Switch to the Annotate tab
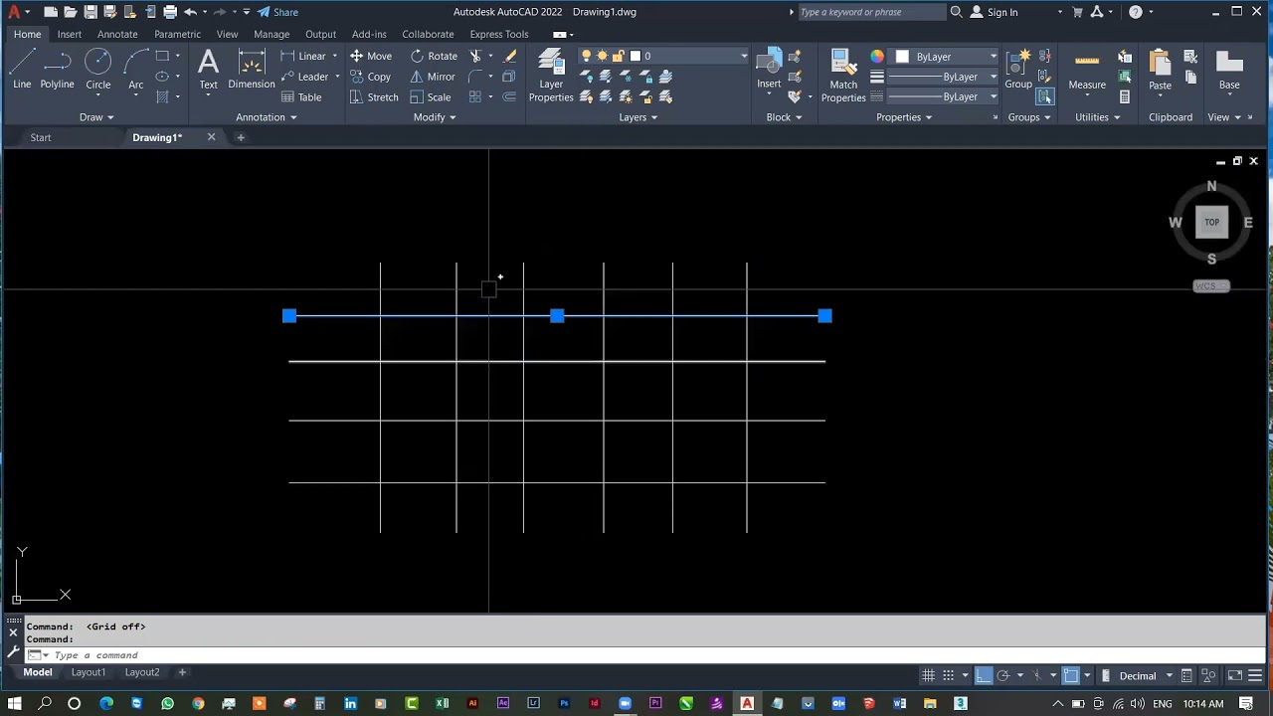This screenshot has width=1273, height=716. 117,34
